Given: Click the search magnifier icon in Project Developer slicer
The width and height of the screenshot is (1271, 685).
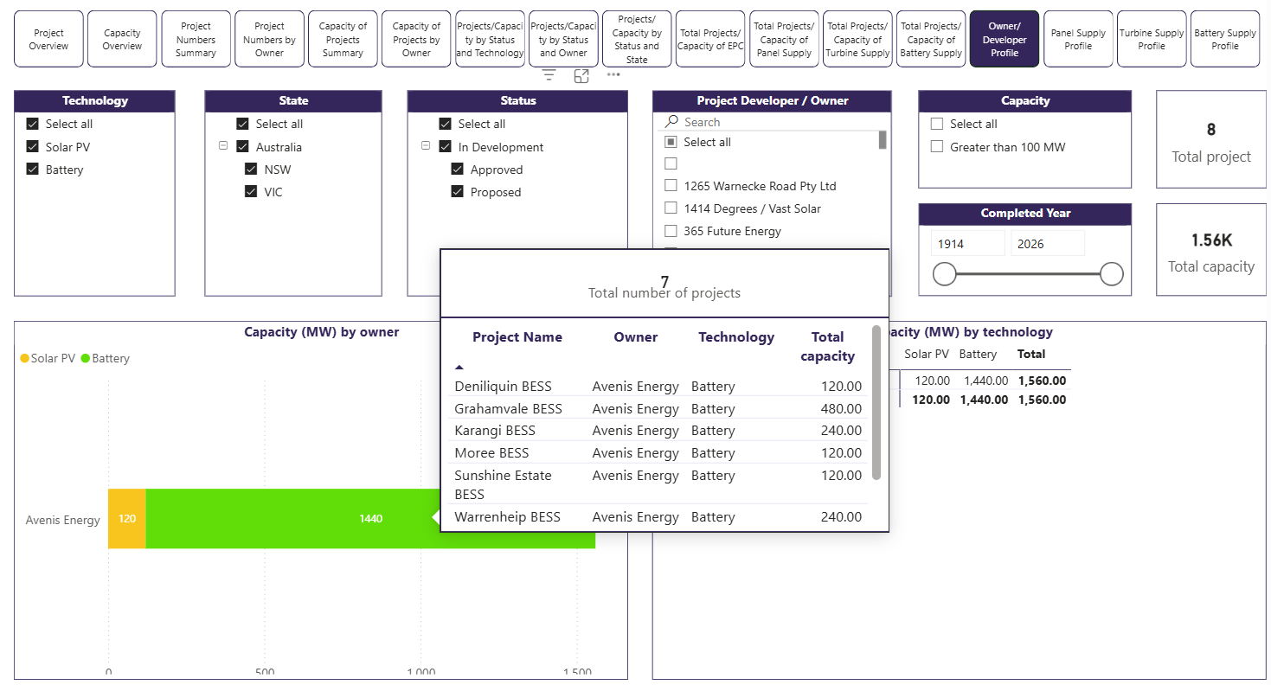Looking at the screenshot, I should pyautogui.click(x=671, y=122).
